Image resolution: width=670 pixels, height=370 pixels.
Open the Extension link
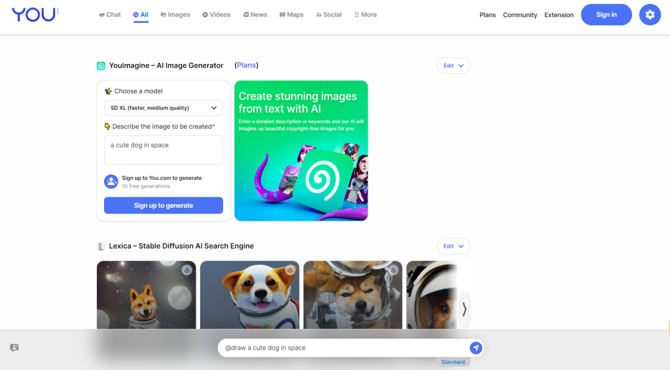coord(559,15)
